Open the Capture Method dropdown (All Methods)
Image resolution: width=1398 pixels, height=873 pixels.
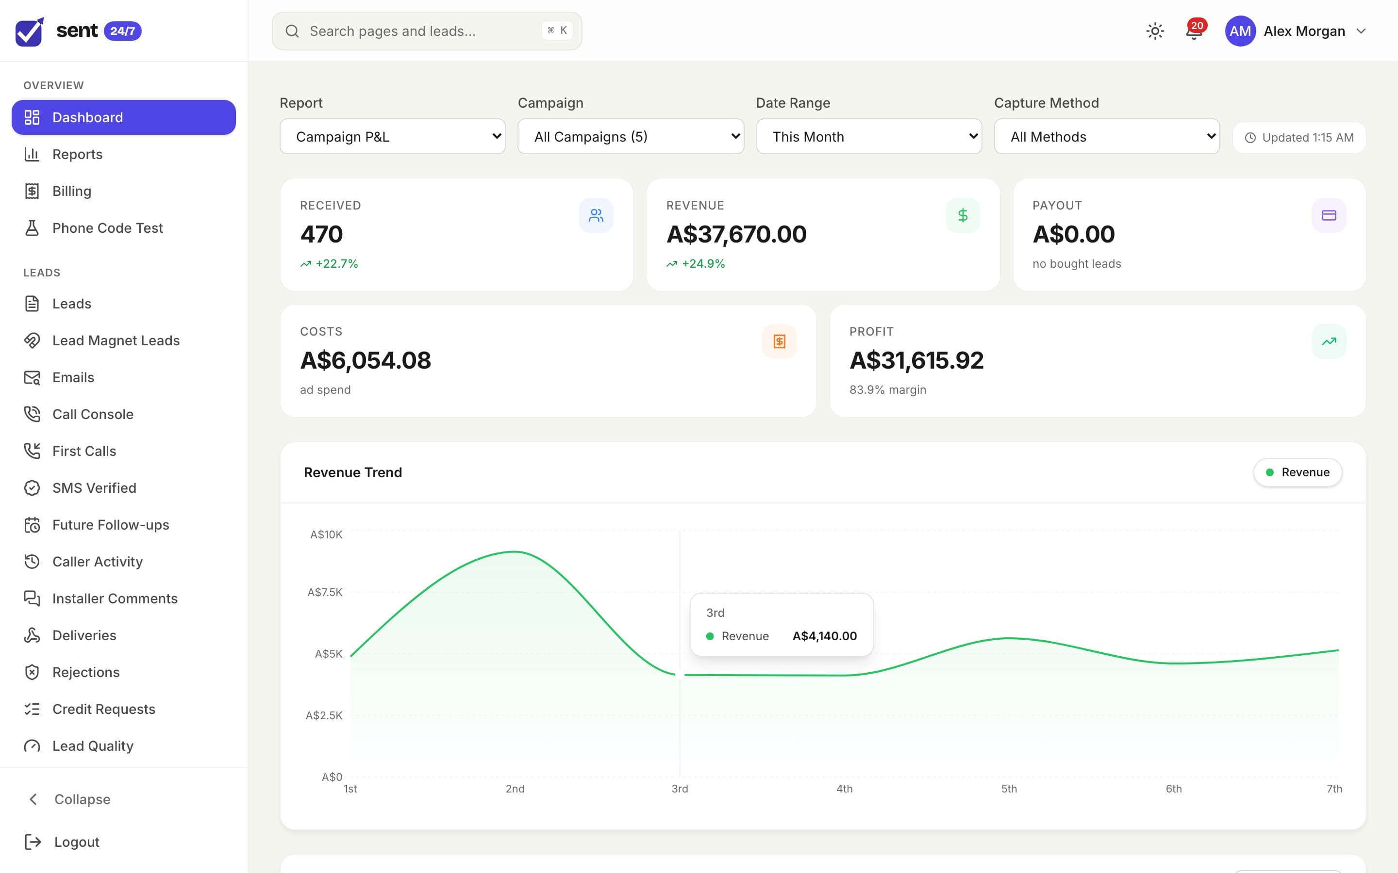click(x=1107, y=136)
